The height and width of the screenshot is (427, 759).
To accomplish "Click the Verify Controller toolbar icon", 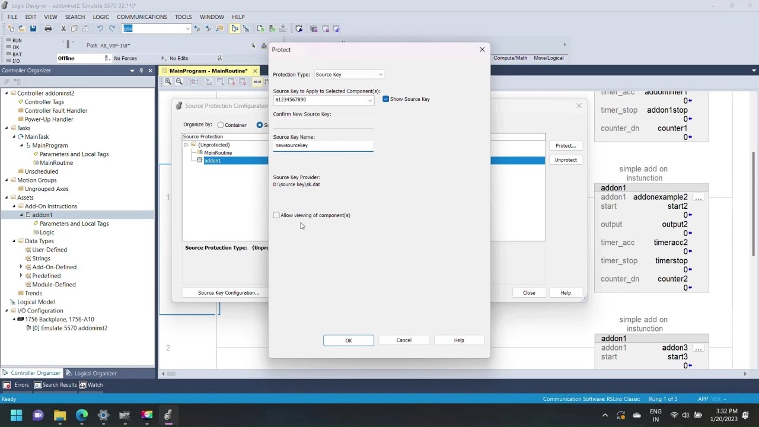I will pyautogui.click(x=272, y=28).
